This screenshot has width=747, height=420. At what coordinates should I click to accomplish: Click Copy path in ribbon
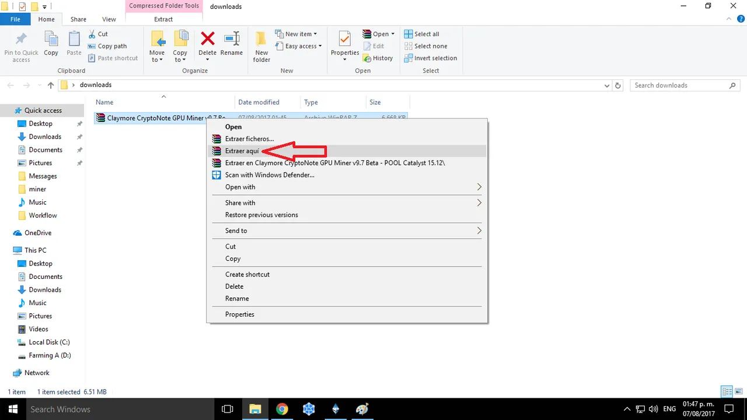[x=107, y=46]
